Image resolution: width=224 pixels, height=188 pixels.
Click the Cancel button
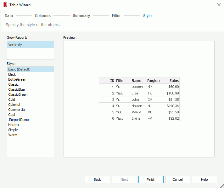click(x=177, y=179)
